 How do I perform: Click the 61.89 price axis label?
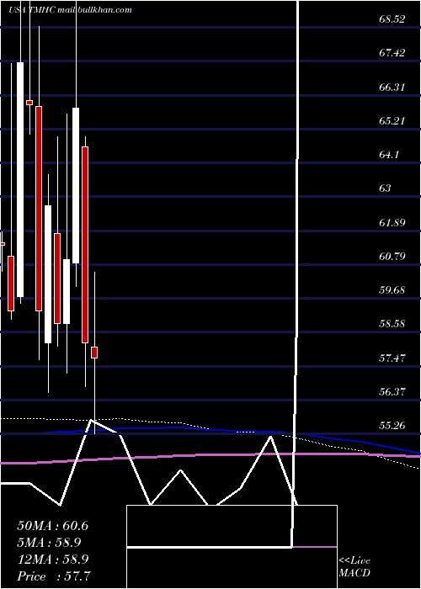(x=392, y=223)
